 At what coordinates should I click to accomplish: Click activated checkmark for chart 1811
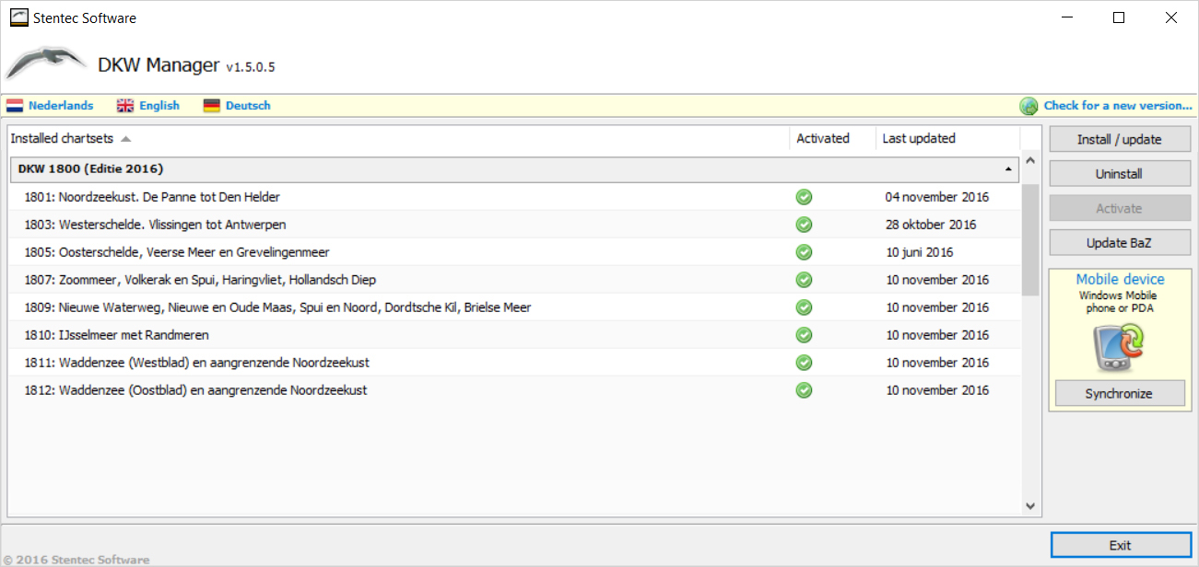pos(805,363)
